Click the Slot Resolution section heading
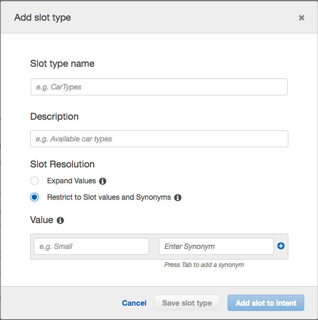 point(62,164)
